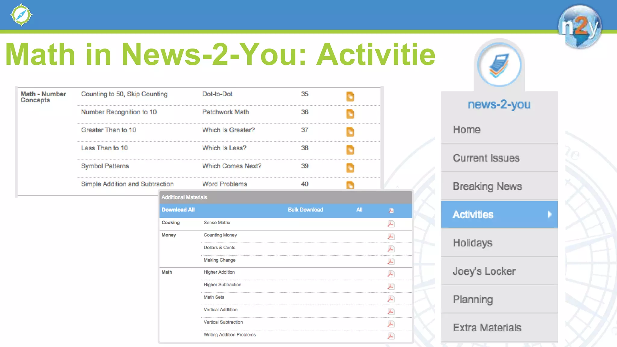This screenshot has width=617, height=347.
Task: Open the Holidays menu item
Action: tap(499, 243)
